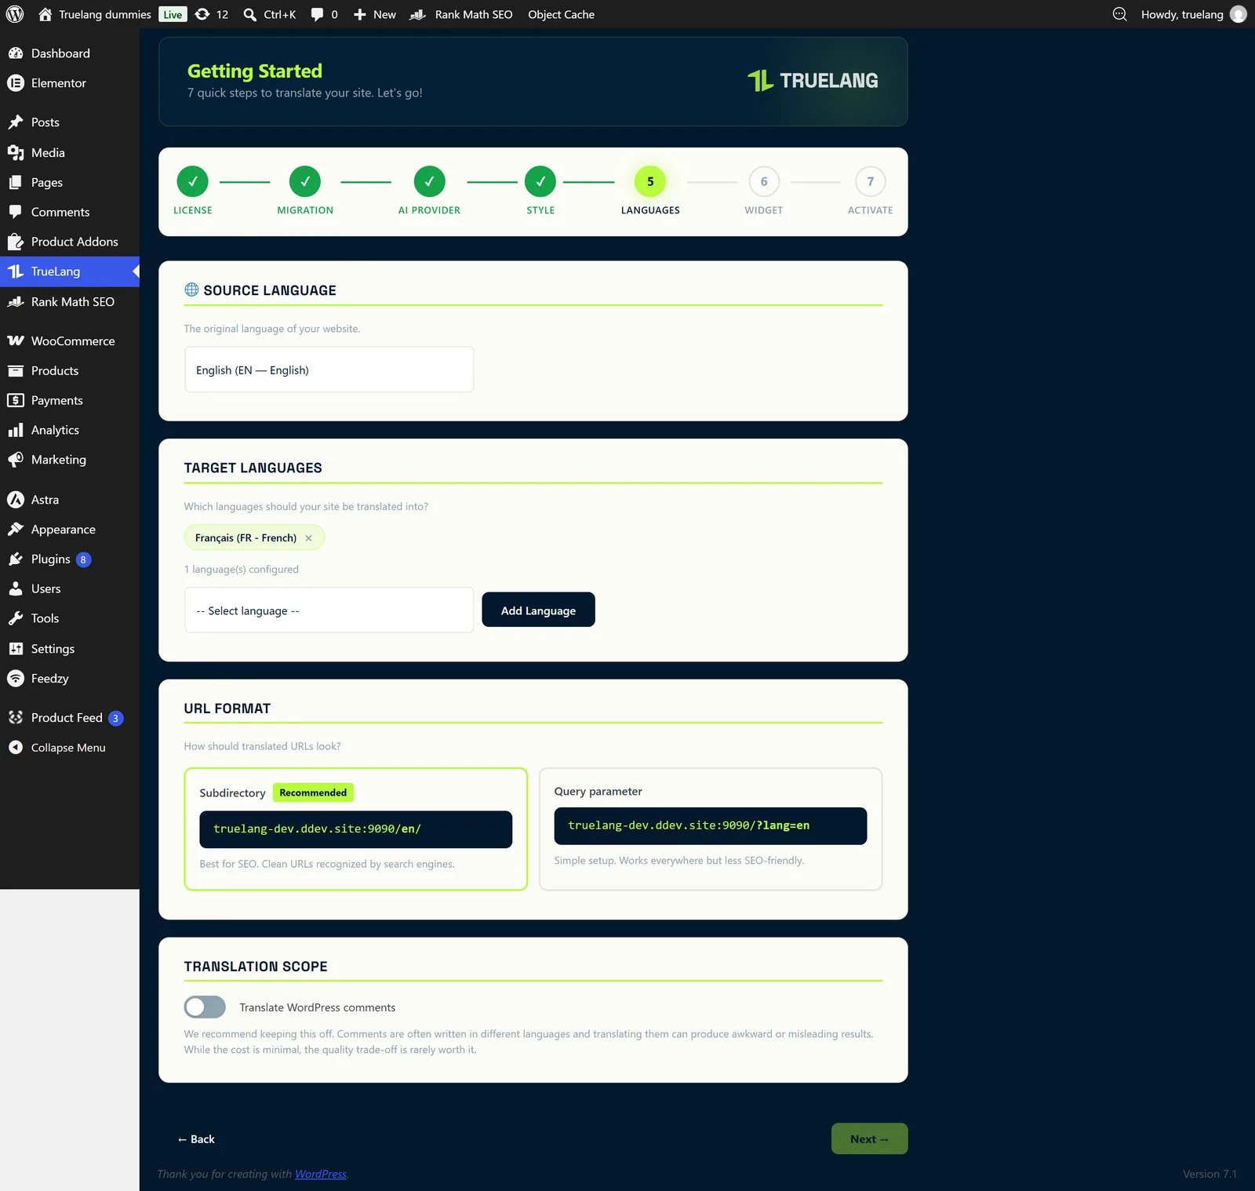Open the Select language dropdown

[x=329, y=610]
